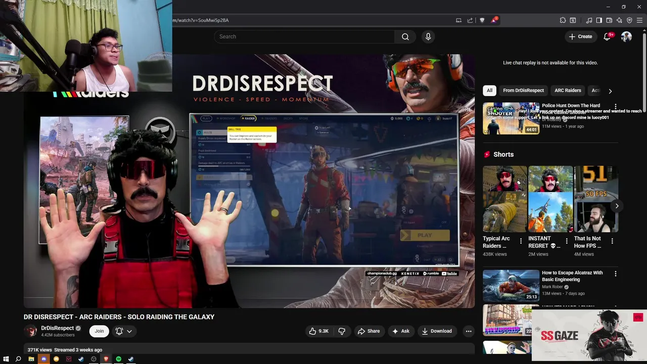The height and width of the screenshot is (364, 647).
Task: Open Typical Arc Raiders short thumbnail
Action: pyautogui.click(x=504, y=199)
